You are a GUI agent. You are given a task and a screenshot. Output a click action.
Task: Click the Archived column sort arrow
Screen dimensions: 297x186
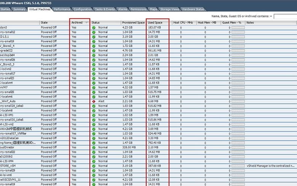click(87, 22)
